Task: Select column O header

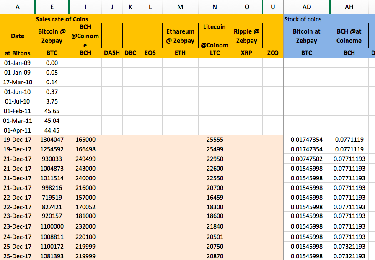Action: coord(247,7)
